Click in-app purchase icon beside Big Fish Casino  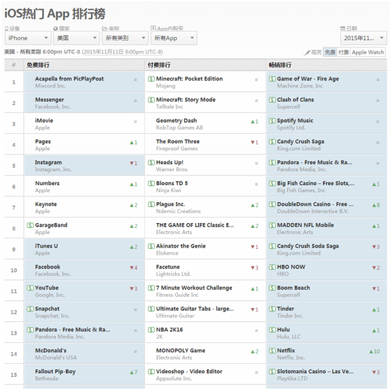pyautogui.click(x=272, y=183)
